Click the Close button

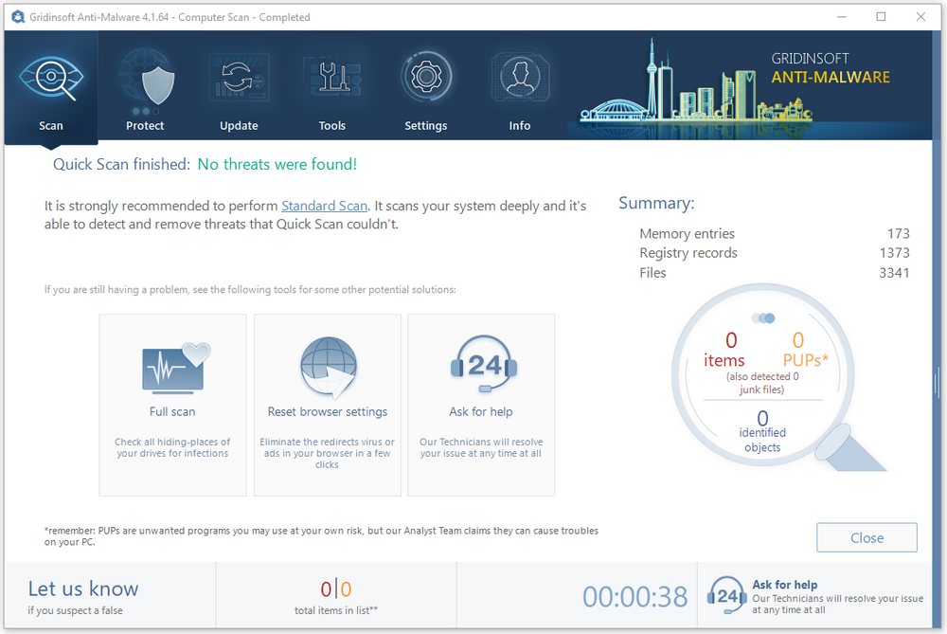[x=867, y=537]
